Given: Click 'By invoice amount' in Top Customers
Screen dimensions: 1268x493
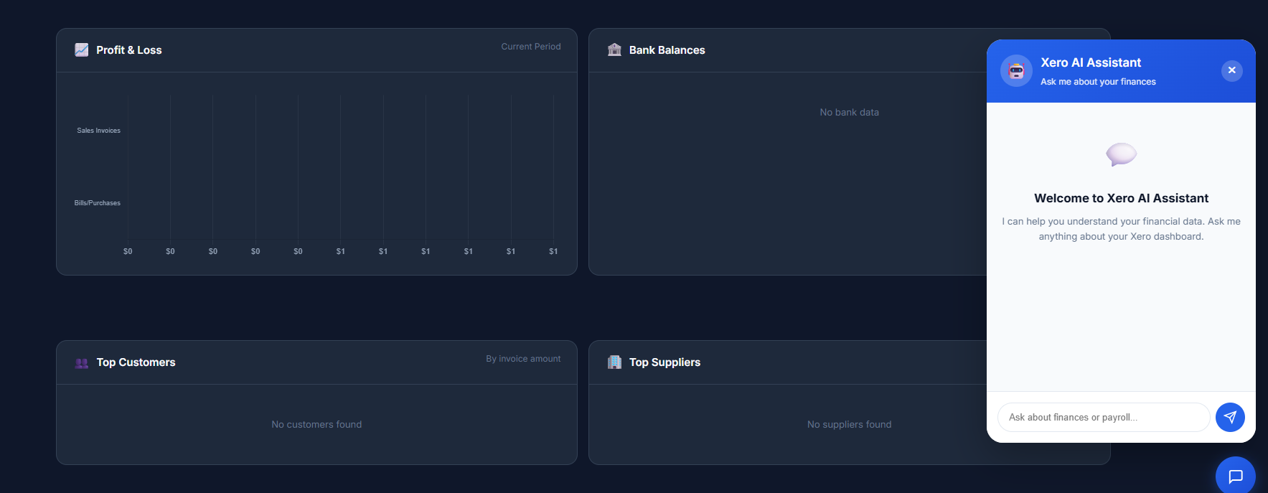Looking at the screenshot, I should coord(523,359).
